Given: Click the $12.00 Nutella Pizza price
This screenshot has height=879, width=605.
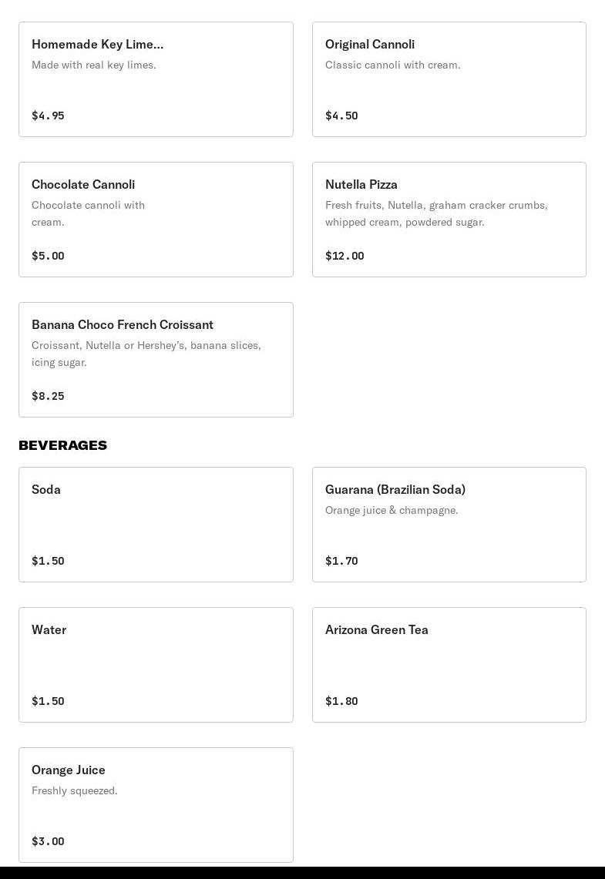Looking at the screenshot, I should [345, 256].
